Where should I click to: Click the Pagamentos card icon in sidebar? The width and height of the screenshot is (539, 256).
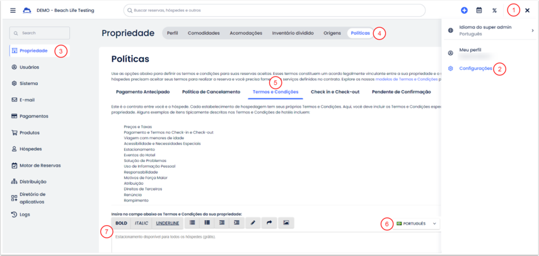[14, 116]
